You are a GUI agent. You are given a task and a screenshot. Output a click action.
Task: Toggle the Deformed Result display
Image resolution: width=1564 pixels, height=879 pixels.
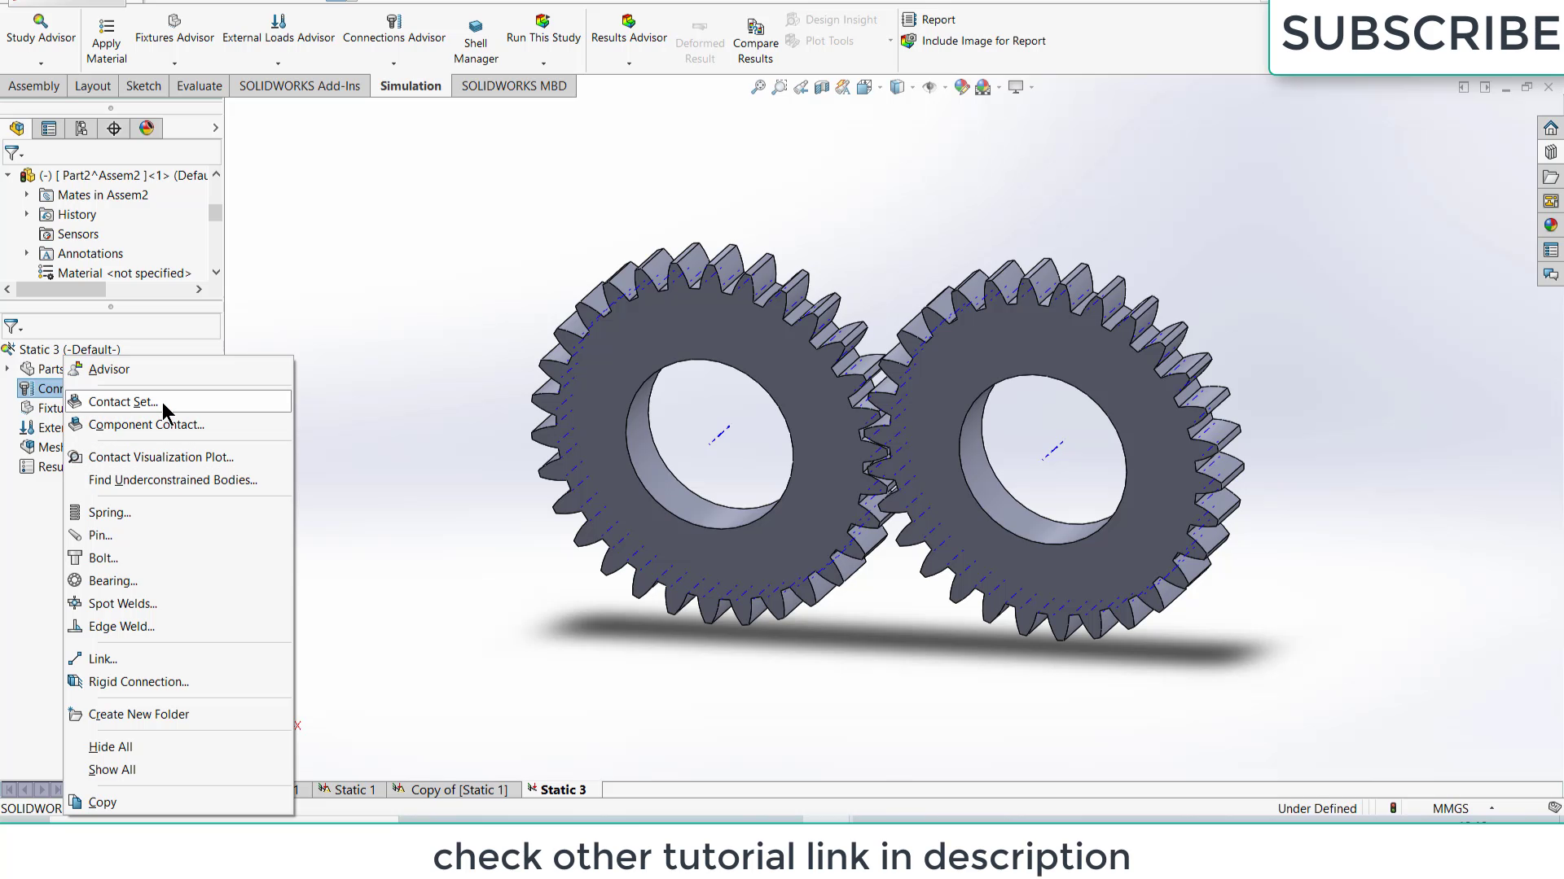click(x=699, y=37)
